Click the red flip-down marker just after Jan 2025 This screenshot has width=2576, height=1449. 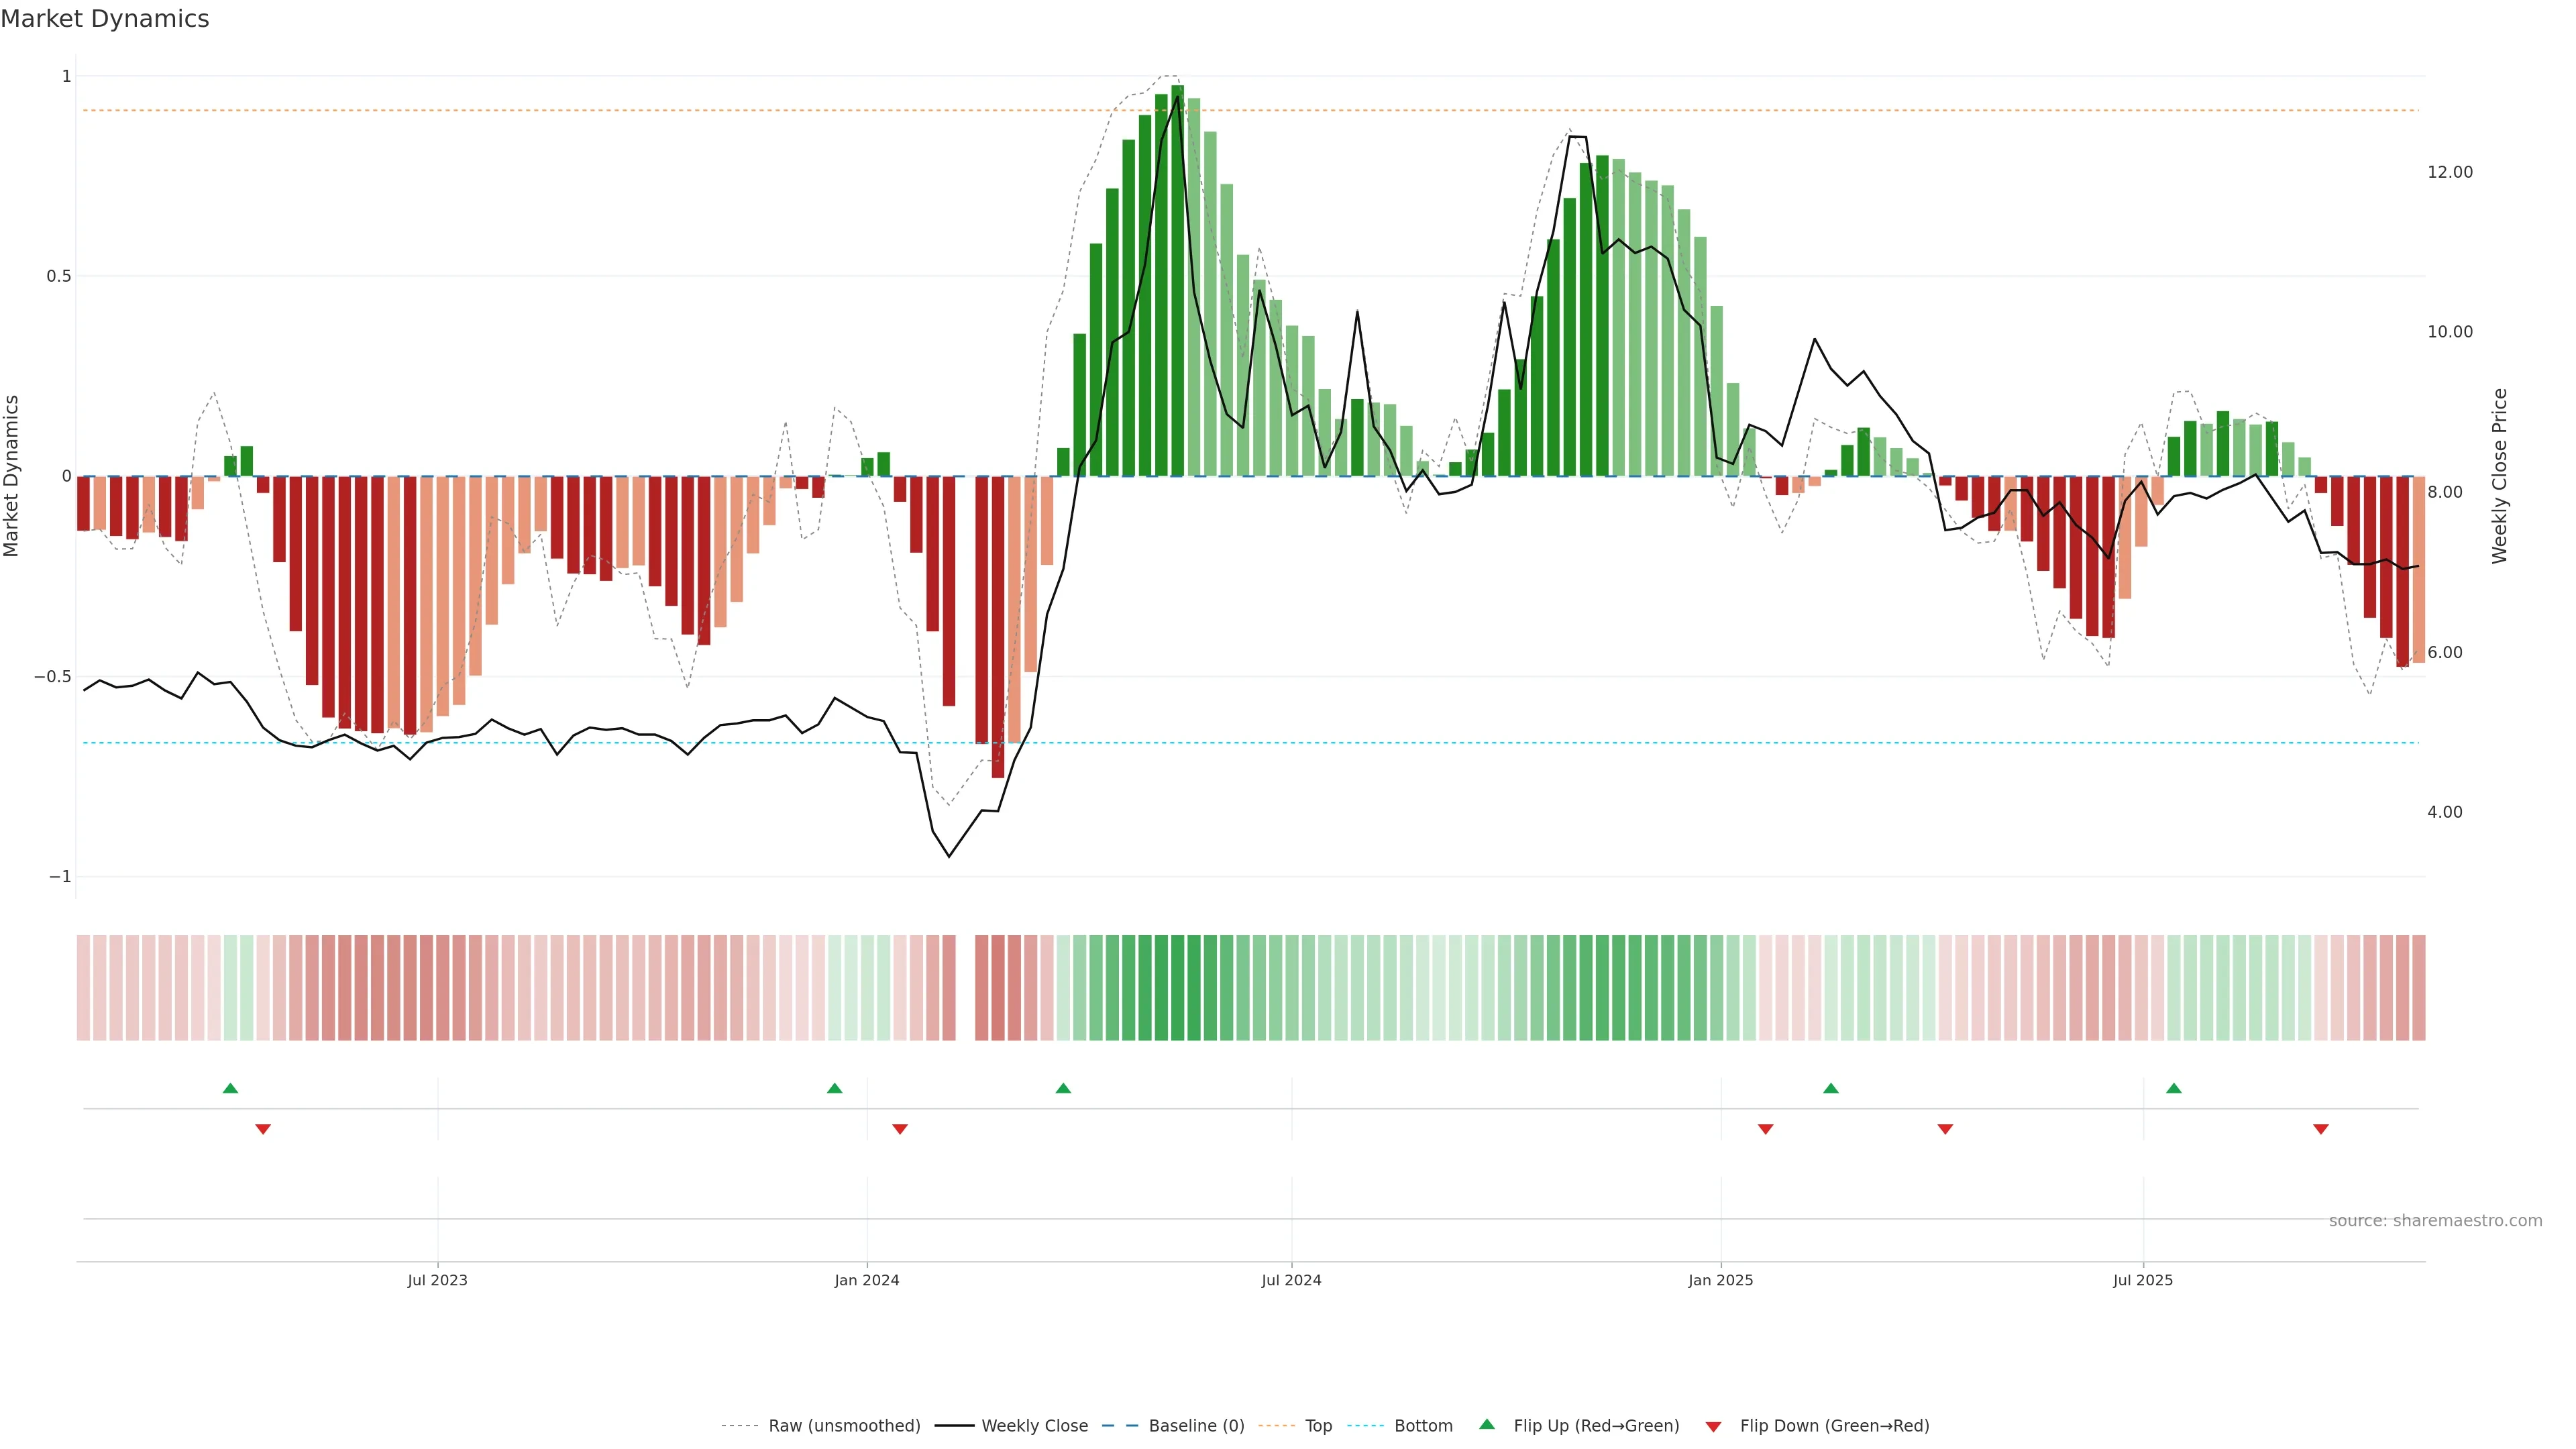click(x=1765, y=1129)
